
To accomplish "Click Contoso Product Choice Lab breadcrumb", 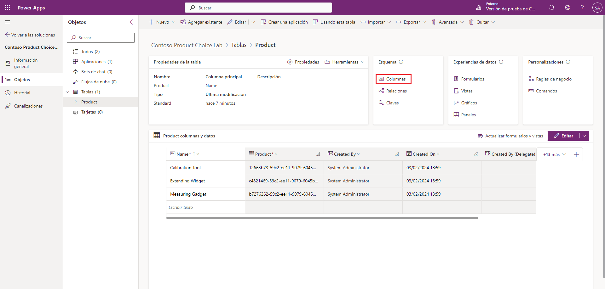I will coord(187,45).
